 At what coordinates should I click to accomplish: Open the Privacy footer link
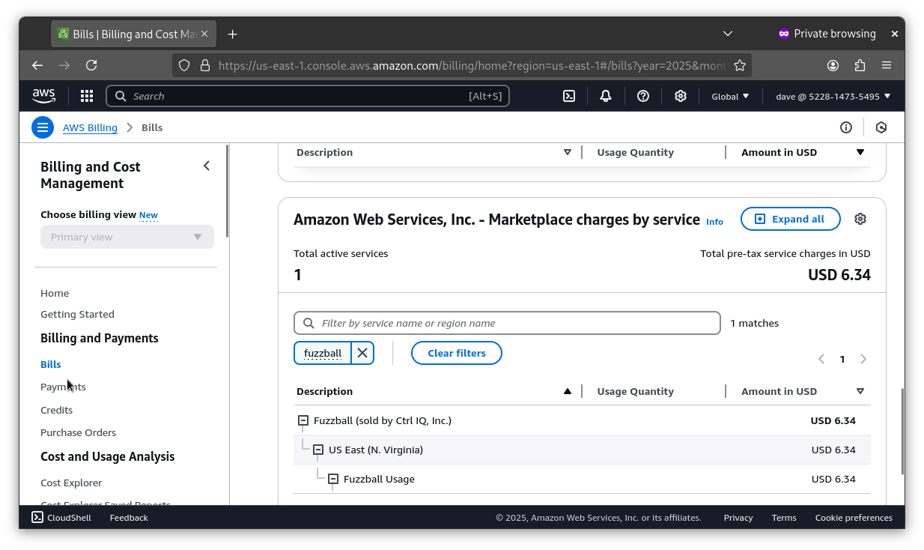[x=738, y=517]
